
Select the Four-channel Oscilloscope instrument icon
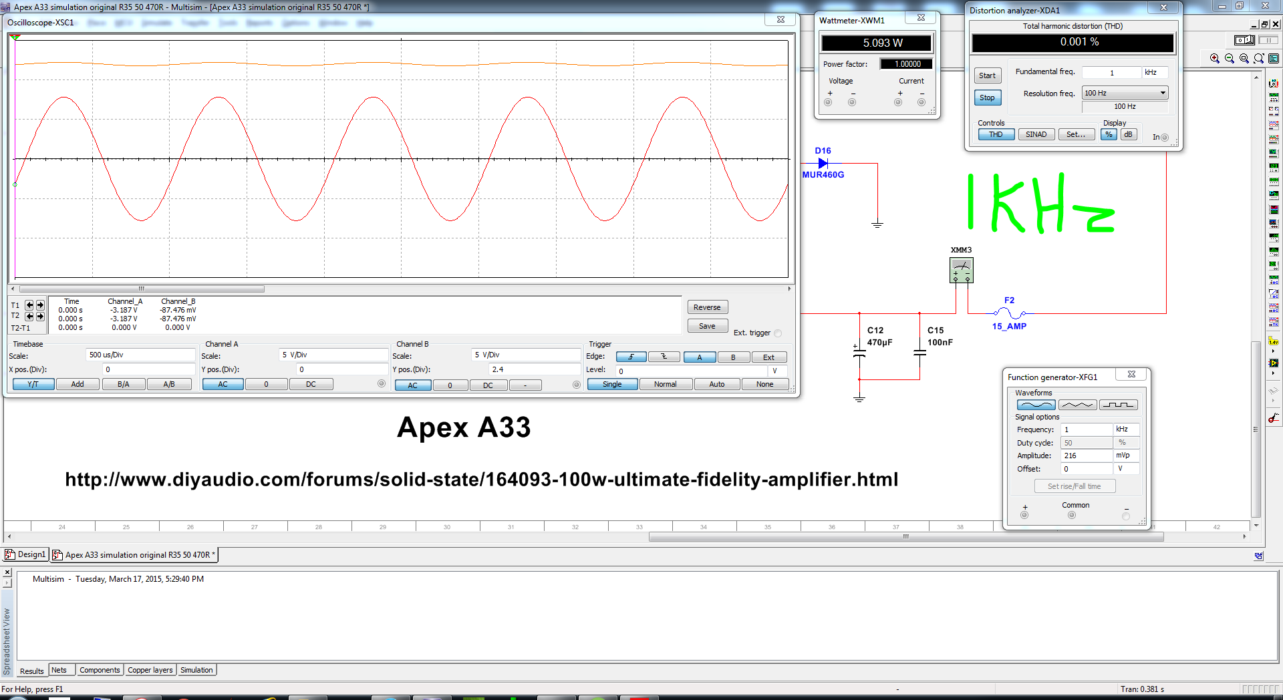click(1274, 139)
